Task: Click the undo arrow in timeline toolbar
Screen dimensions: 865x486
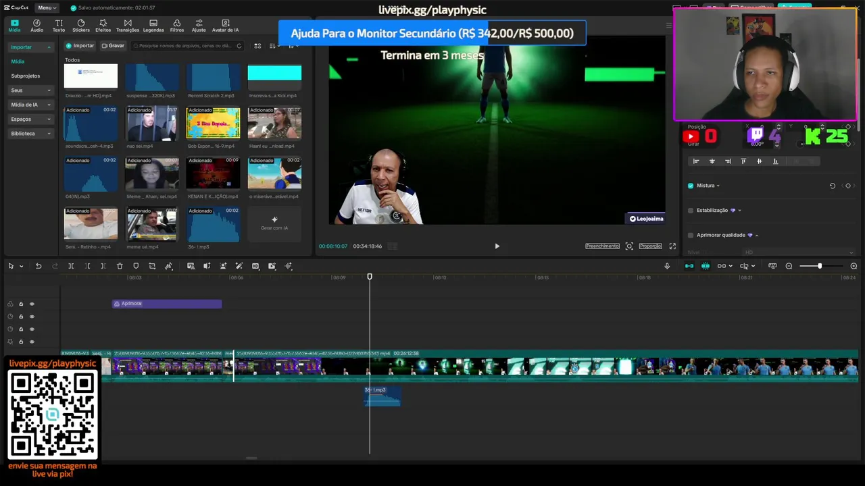Action: 39,266
